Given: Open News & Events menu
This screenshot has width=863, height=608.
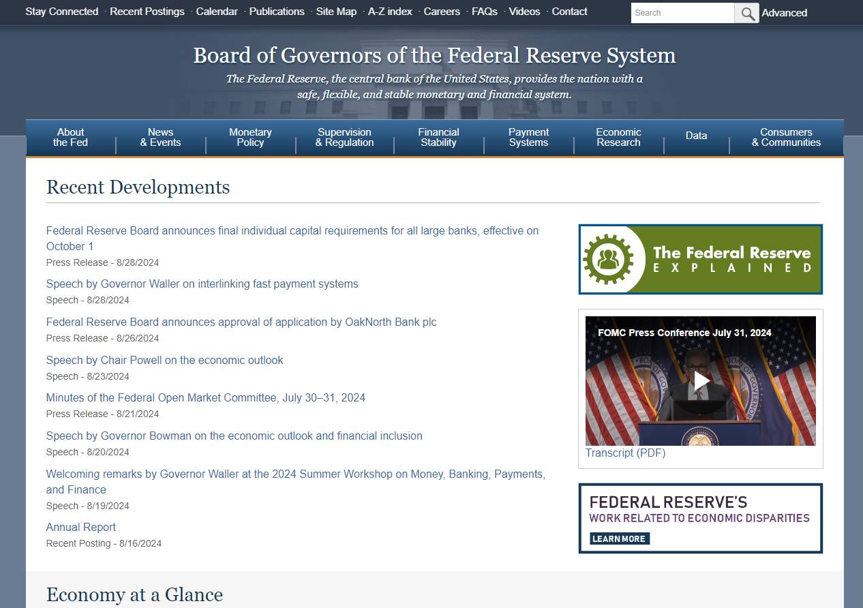Looking at the screenshot, I should pos(161,137).
